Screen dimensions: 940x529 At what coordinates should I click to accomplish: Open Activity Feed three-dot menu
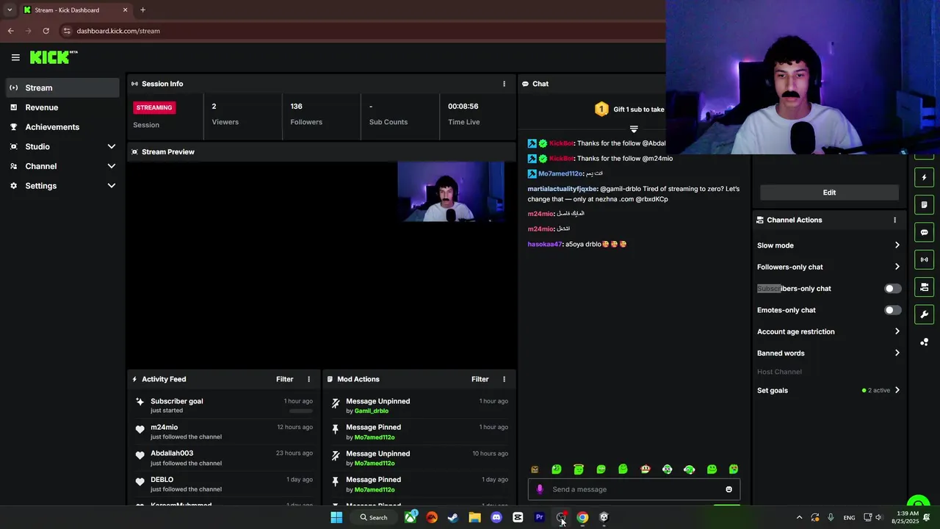(308, 379)
